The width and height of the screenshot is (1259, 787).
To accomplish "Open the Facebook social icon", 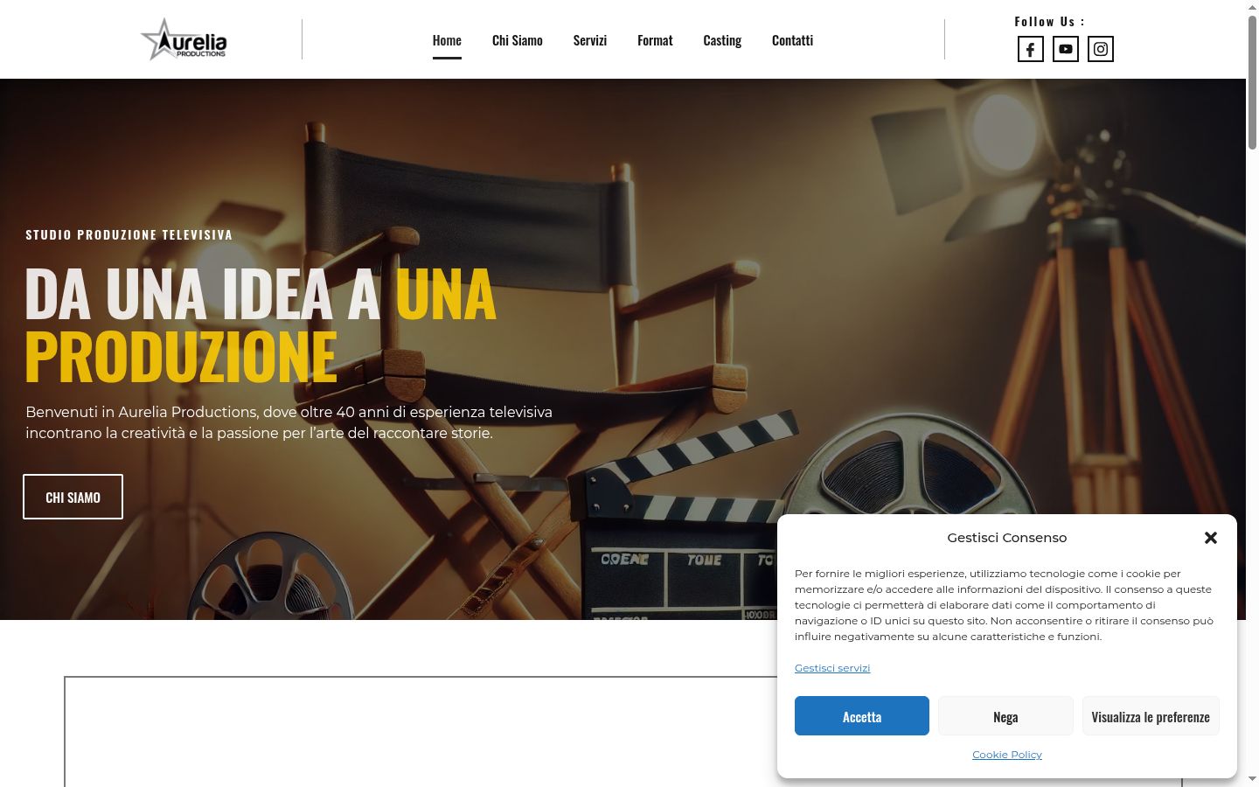I will pyautogui.click(x=1031, y=49).
